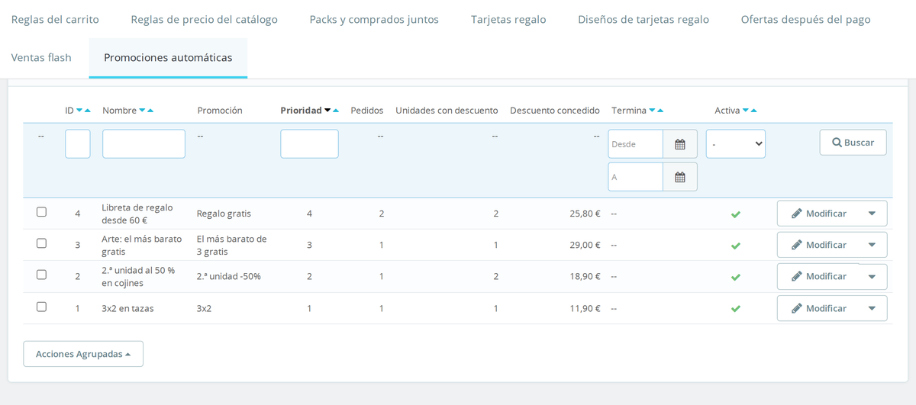Select Promociones automáticas tab
The height and width of the screenshot is (405, 916).
168,57
